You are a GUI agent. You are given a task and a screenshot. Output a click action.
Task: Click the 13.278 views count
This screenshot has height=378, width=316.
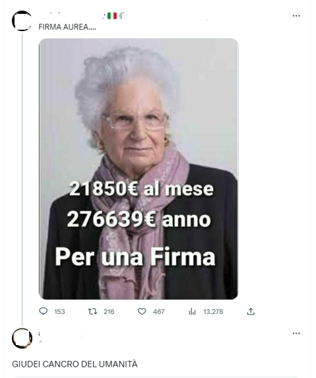coord(213,312)
